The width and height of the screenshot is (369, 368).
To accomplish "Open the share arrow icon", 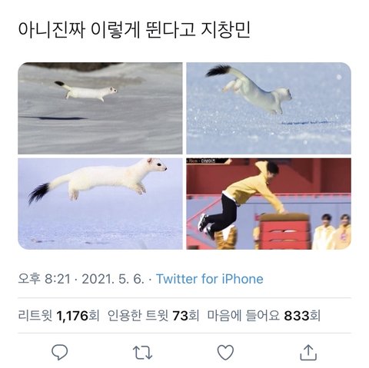I will (x=308, y=353).
